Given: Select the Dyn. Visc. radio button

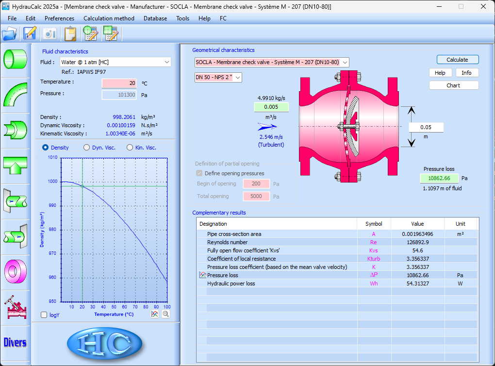Looking at the screenshot, I should pyautogui.click(x=87, y=148).
